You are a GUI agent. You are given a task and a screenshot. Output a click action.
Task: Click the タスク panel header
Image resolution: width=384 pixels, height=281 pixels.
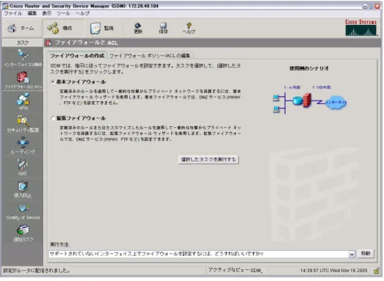(x=23, y=43)
